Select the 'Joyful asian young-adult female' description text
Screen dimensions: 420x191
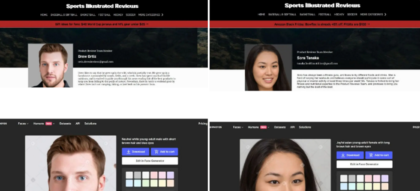[363, 145]
